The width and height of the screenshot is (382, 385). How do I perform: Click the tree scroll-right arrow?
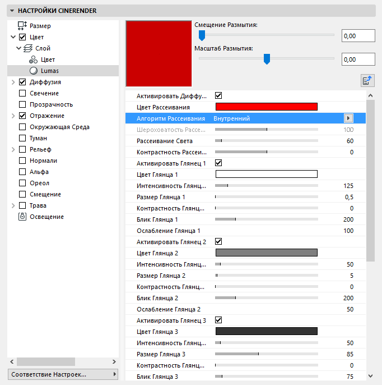click(x=114, y=361)
